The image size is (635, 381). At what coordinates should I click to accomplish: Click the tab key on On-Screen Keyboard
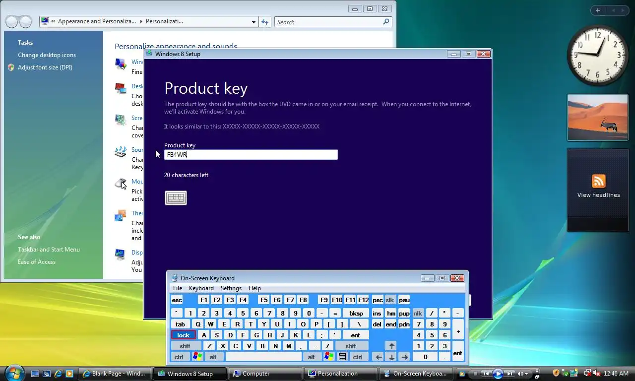(181, 324)
